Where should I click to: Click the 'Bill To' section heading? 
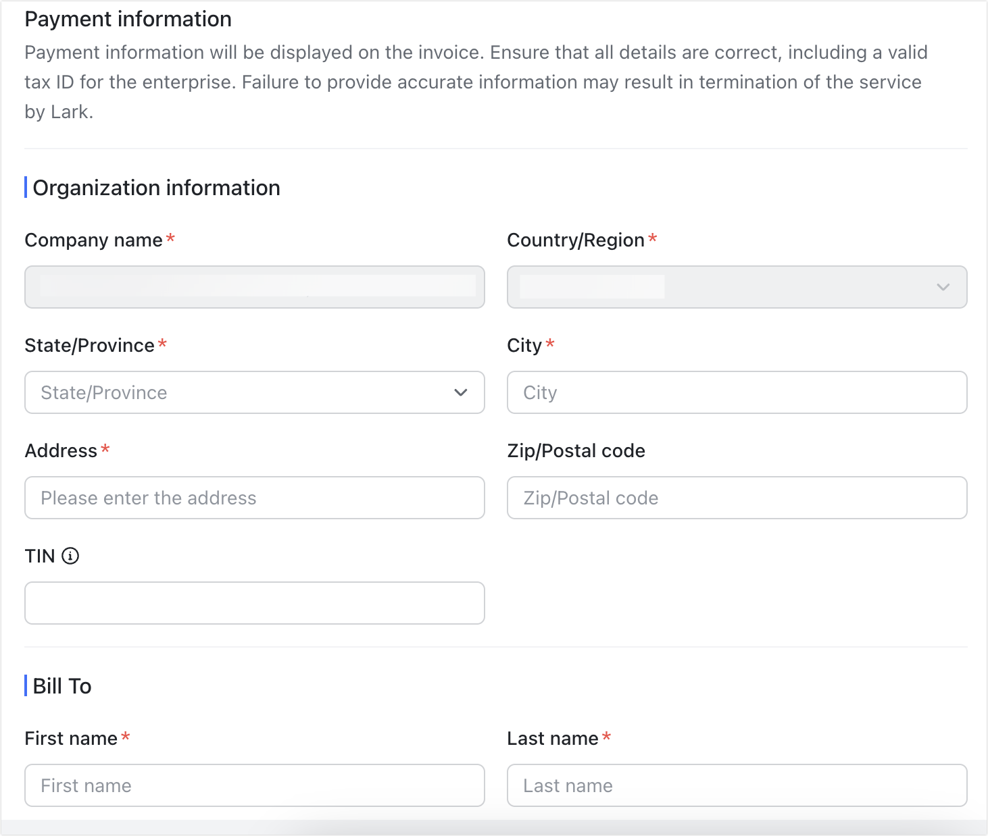tap(62, 686)
